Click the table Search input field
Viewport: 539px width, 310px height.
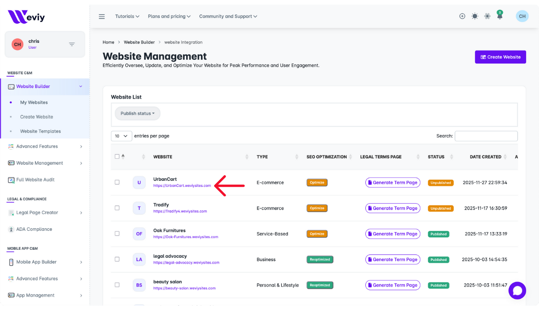click(486, 136)
